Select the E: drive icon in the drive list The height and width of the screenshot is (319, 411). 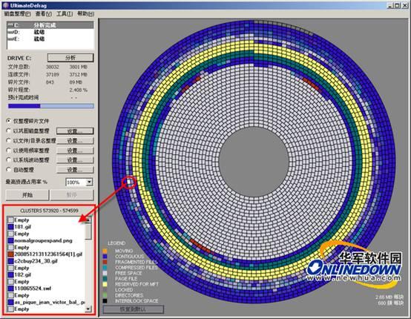tap(10, 39)
